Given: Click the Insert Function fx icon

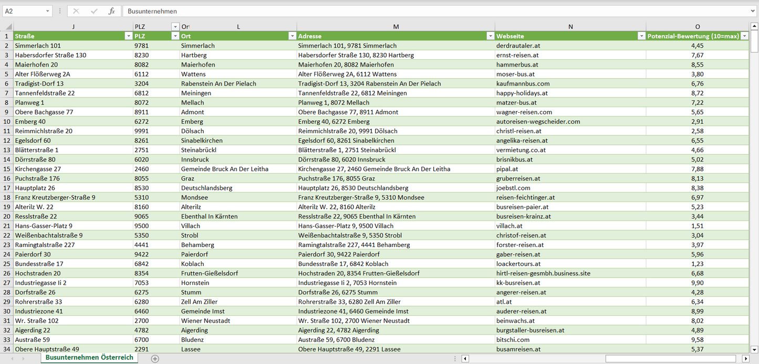Looking at the screenshot, I should (x=111, y=11).
